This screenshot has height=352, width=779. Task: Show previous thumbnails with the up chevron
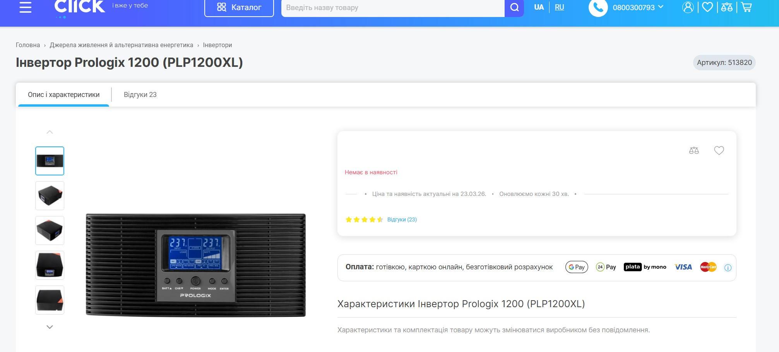[50, 132]
